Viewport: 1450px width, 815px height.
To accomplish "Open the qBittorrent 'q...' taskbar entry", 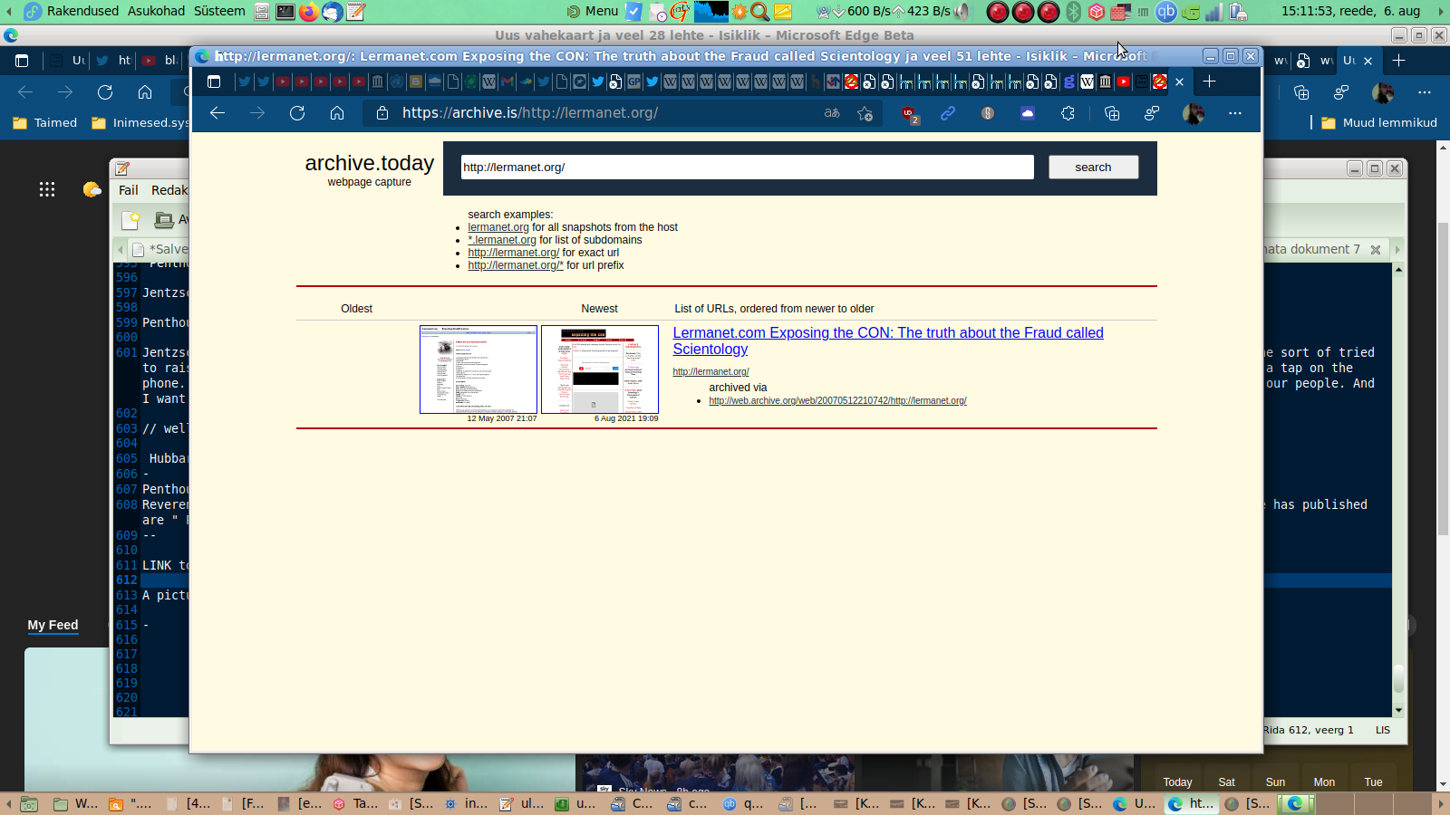I will point(743,803).
